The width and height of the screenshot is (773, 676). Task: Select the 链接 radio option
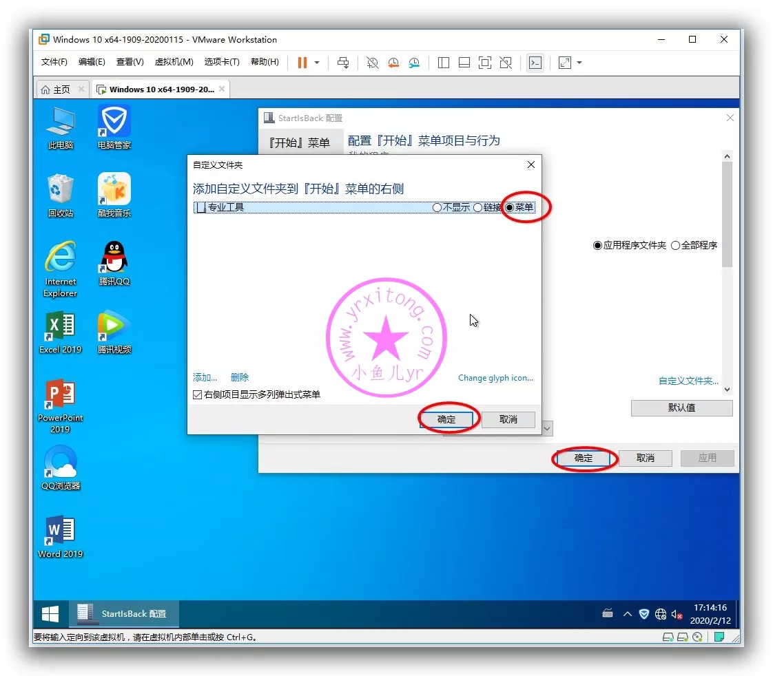pos(477,207)
